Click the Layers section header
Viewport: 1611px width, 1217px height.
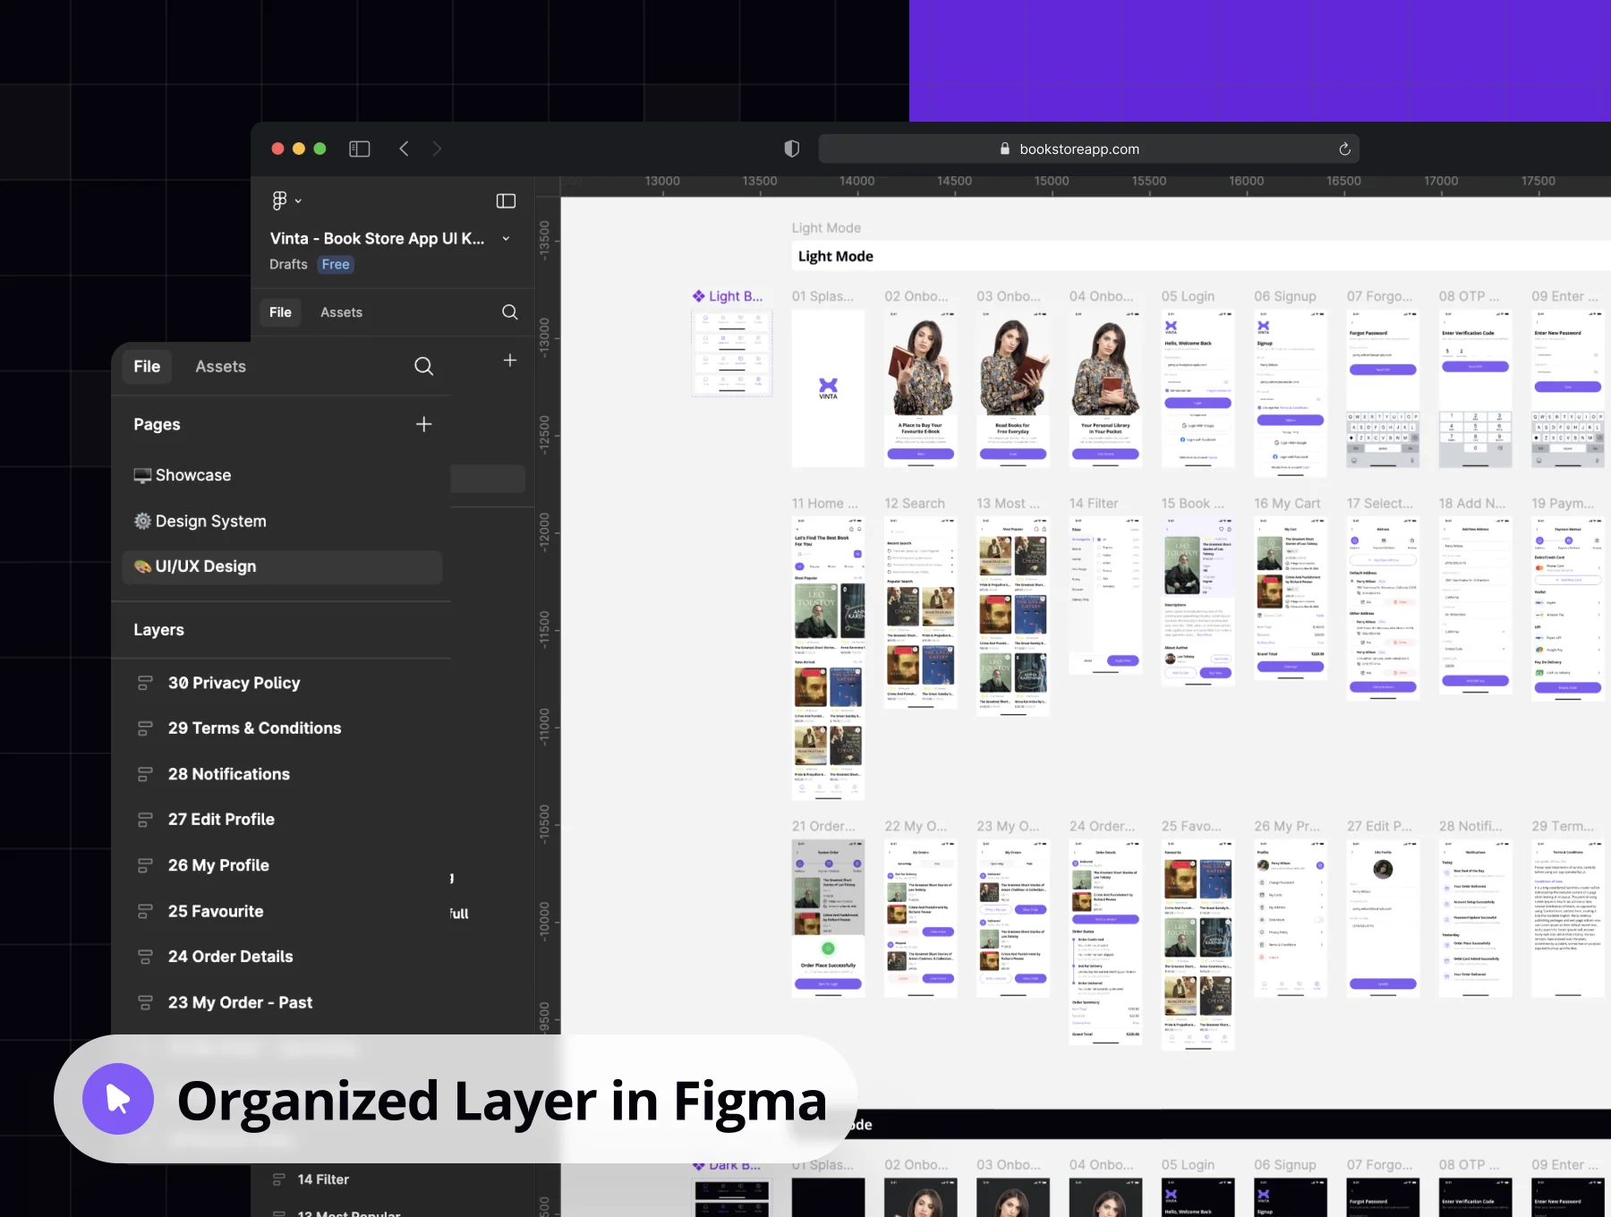[158, 630]
